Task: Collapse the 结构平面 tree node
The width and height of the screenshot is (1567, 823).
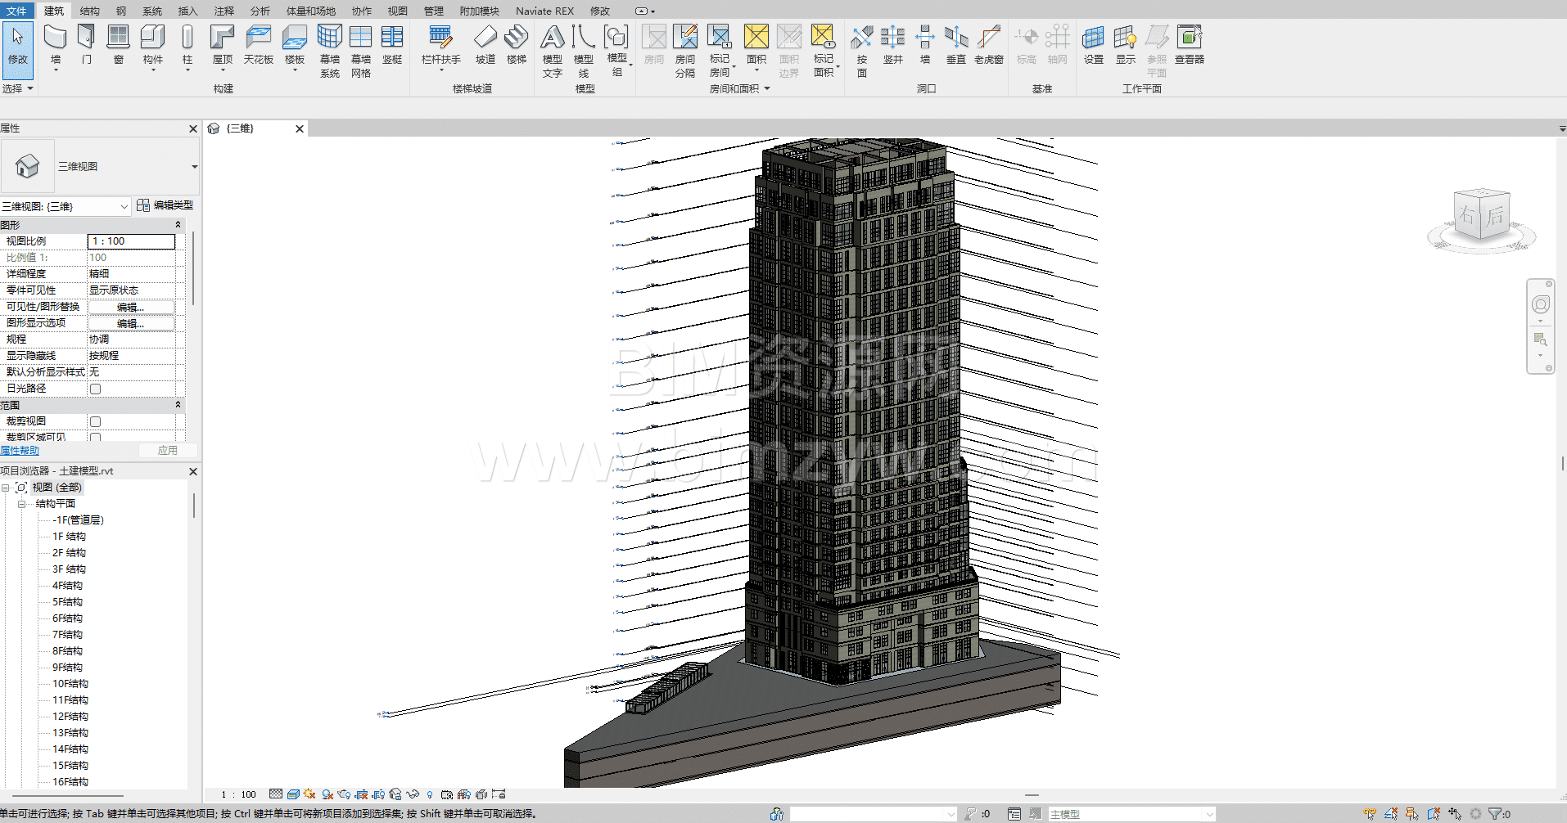Action: tap(21, 504)
